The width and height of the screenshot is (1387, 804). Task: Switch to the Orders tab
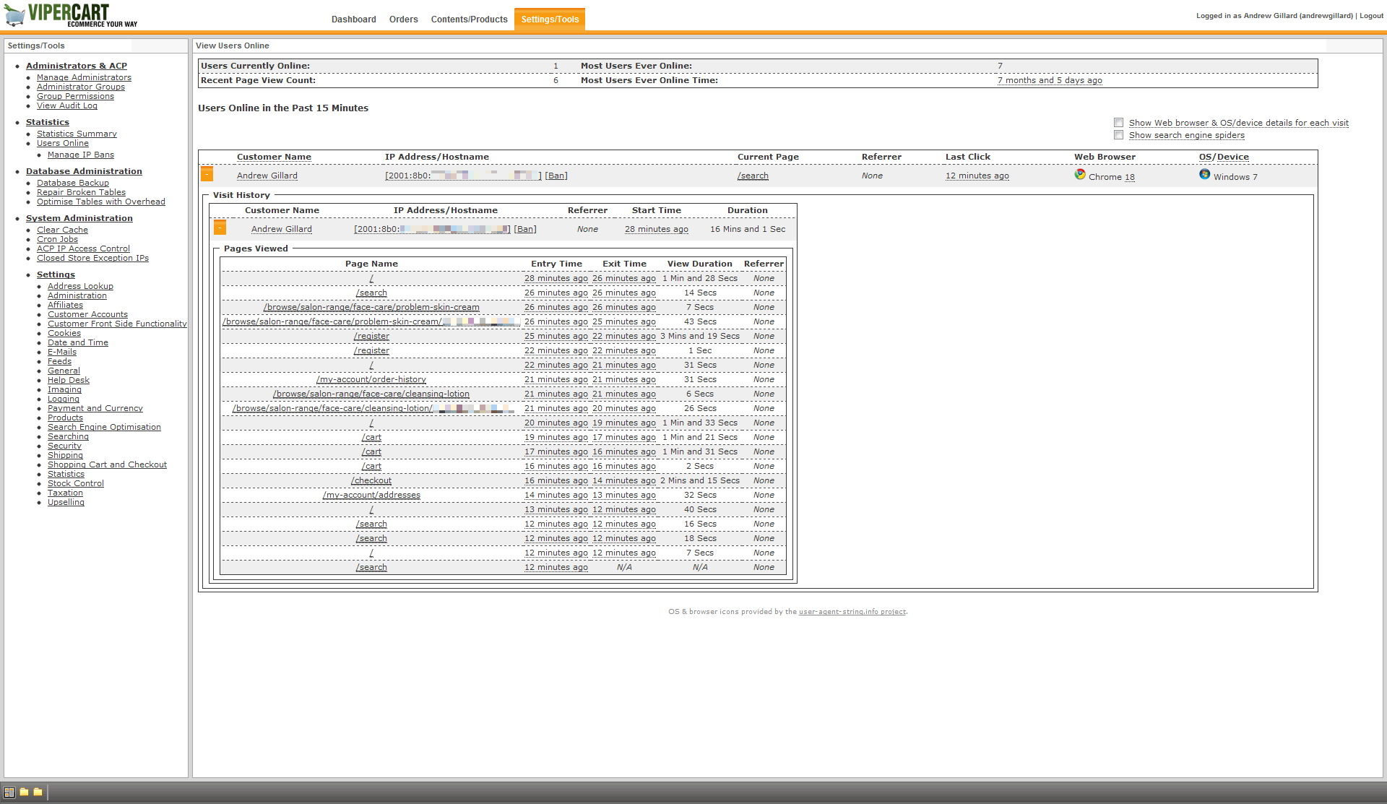click(x=403, y=20)
